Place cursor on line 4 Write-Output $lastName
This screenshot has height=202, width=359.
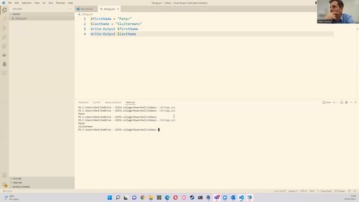point(113,34)
